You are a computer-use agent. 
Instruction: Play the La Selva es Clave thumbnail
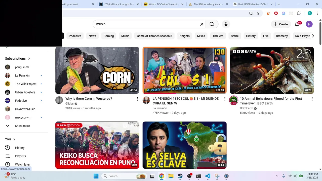[x=184, y=145]
